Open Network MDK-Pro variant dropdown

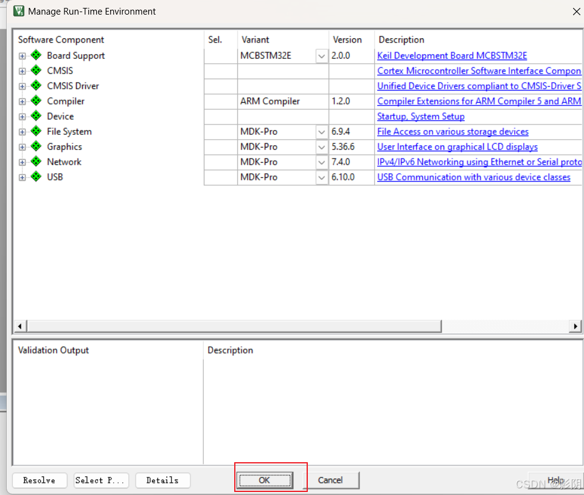pos(321,163)
